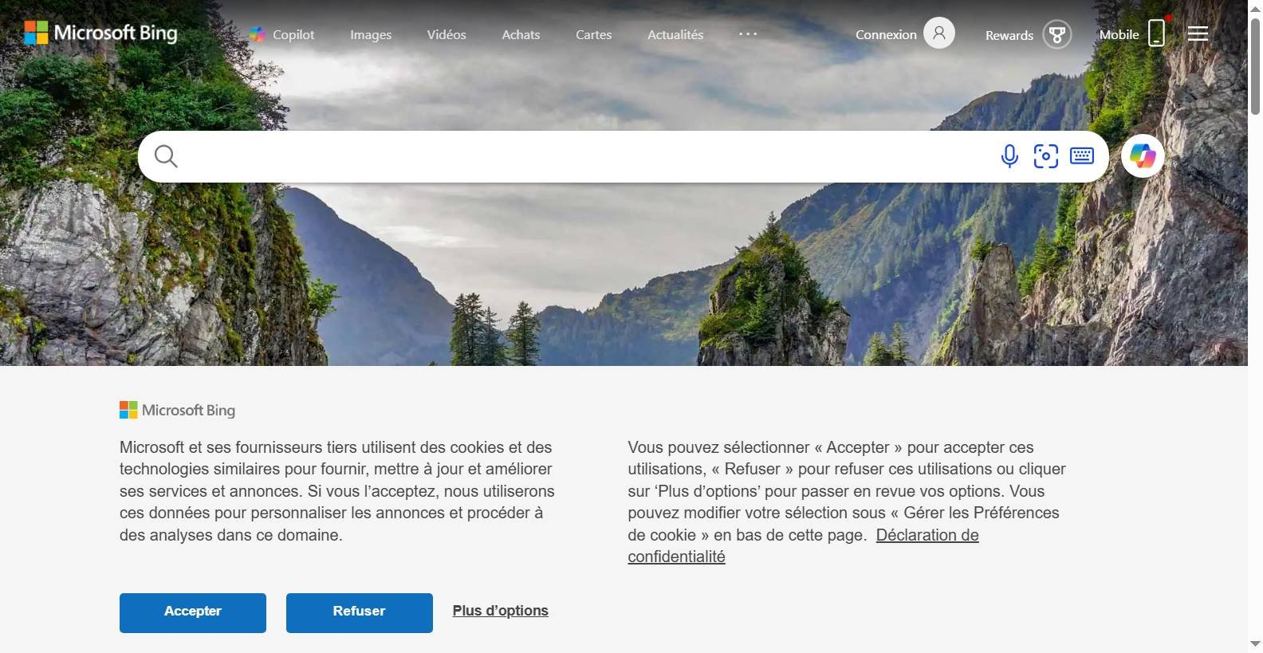Expand more options three-dots menu
The height and width of the screenshot is (653, 1263).
[x=748, y=34]
